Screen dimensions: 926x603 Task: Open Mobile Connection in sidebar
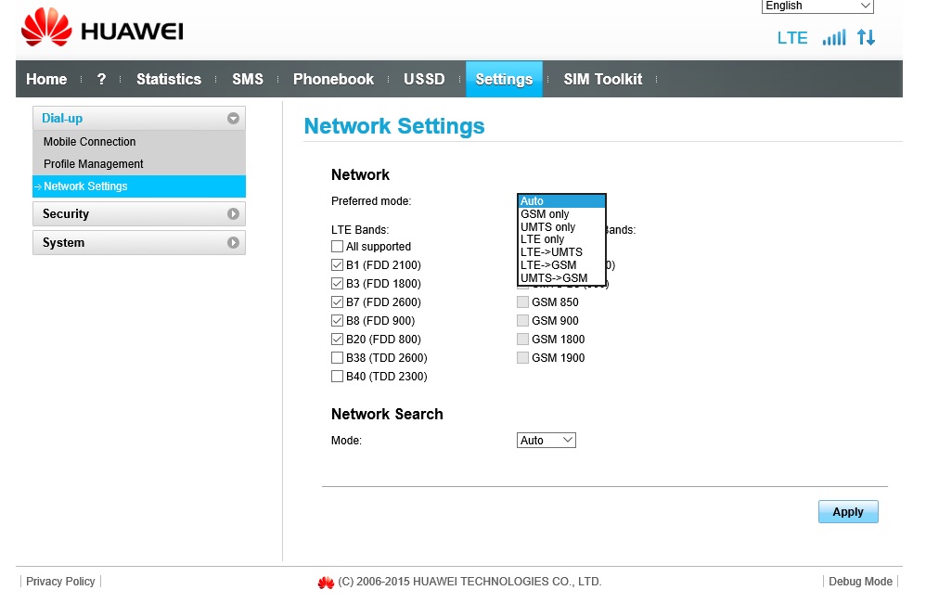tap(89, 142)
